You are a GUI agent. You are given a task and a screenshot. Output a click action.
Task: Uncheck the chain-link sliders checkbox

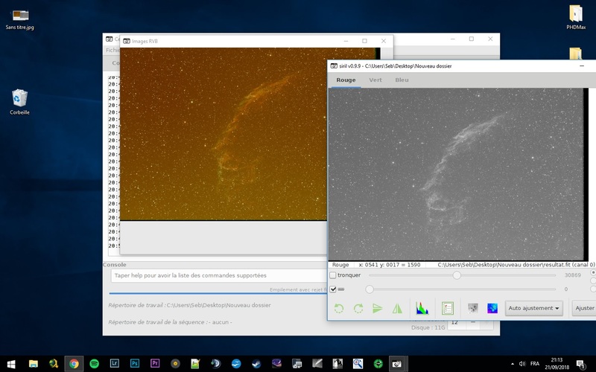(333, 289)
